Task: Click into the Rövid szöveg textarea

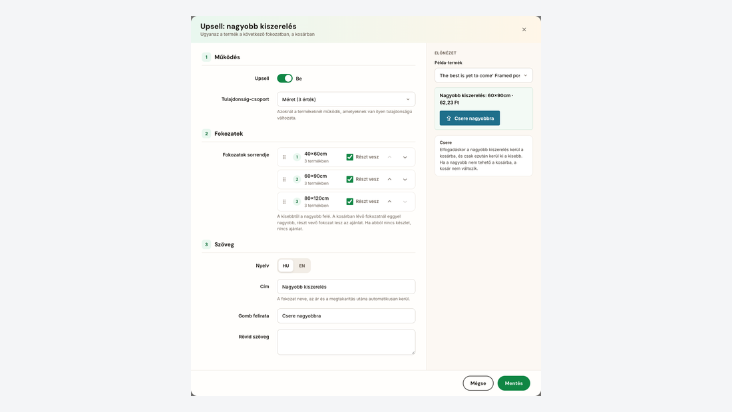Action: [x=346, y=342]
